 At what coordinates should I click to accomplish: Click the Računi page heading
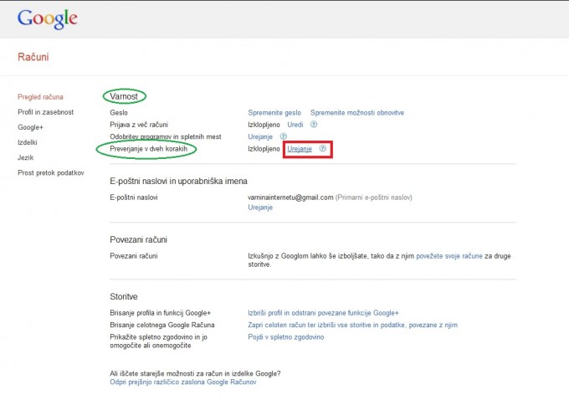coord(33,57)
